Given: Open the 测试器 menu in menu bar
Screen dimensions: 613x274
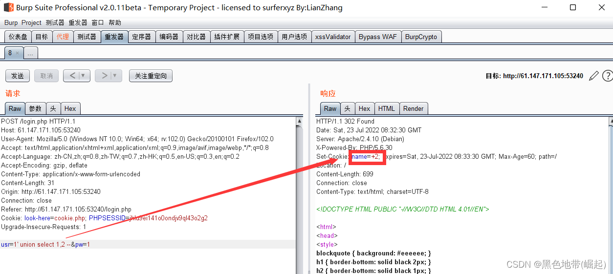Looking at the screenshot, I should 55,22.
